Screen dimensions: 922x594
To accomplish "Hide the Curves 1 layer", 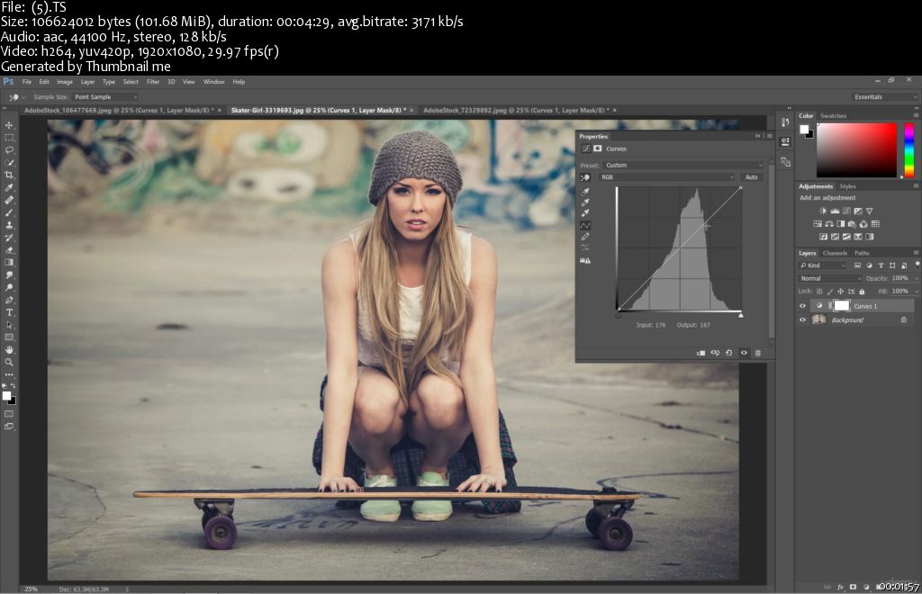I will [x=802, y=306].
